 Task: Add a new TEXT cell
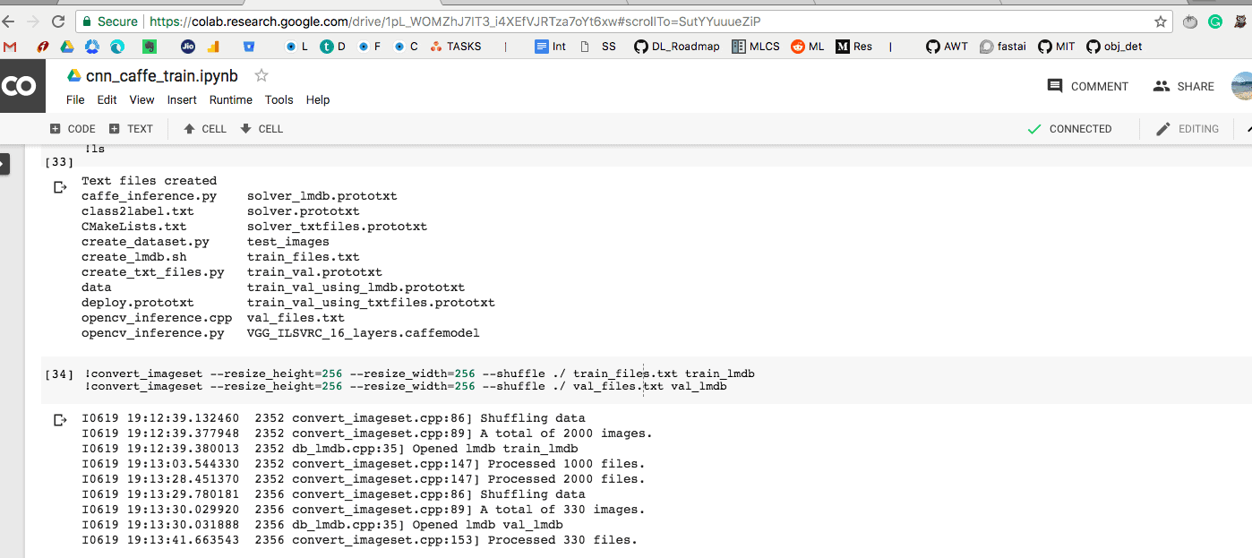click(x=131, y=129)
